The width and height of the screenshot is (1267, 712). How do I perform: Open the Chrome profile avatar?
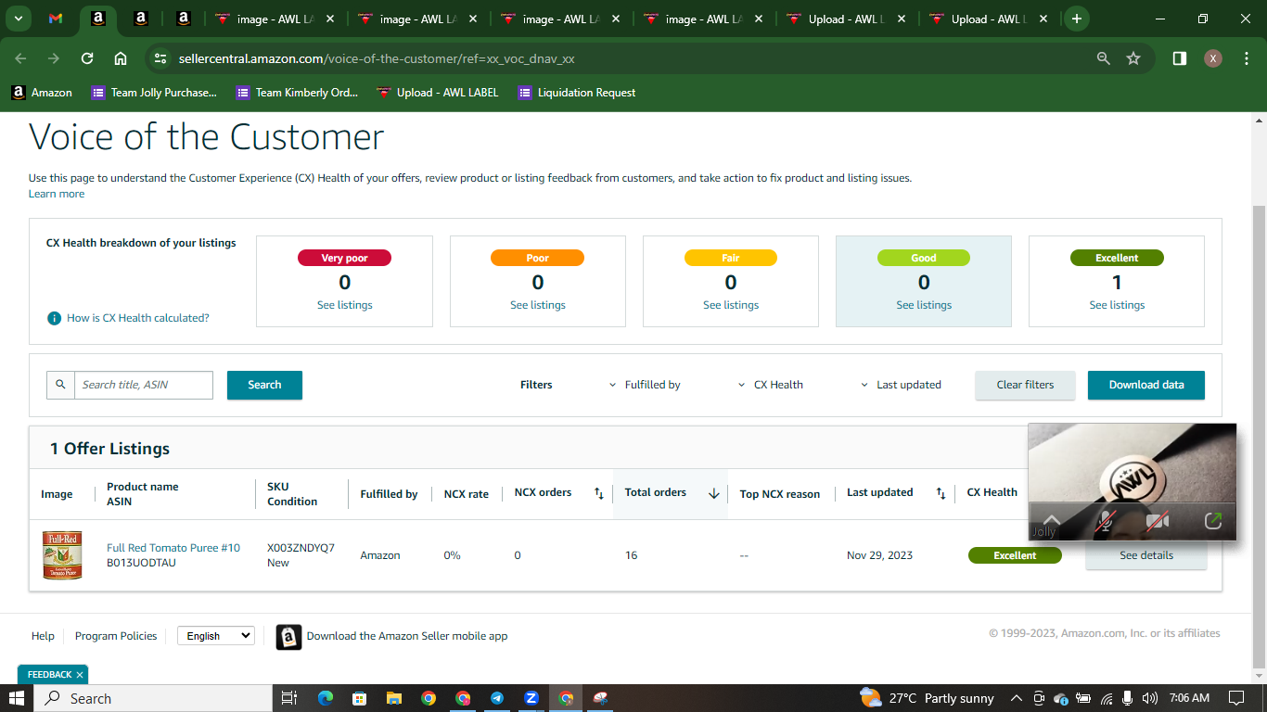click(x=1213, y=58)
